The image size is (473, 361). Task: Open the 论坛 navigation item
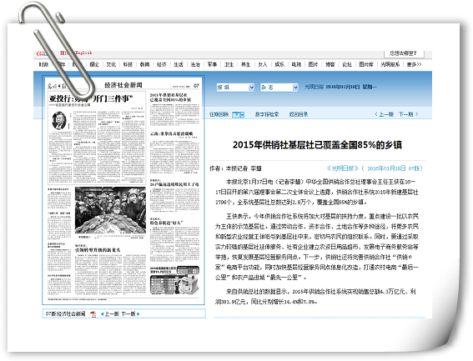pos(347,64)
